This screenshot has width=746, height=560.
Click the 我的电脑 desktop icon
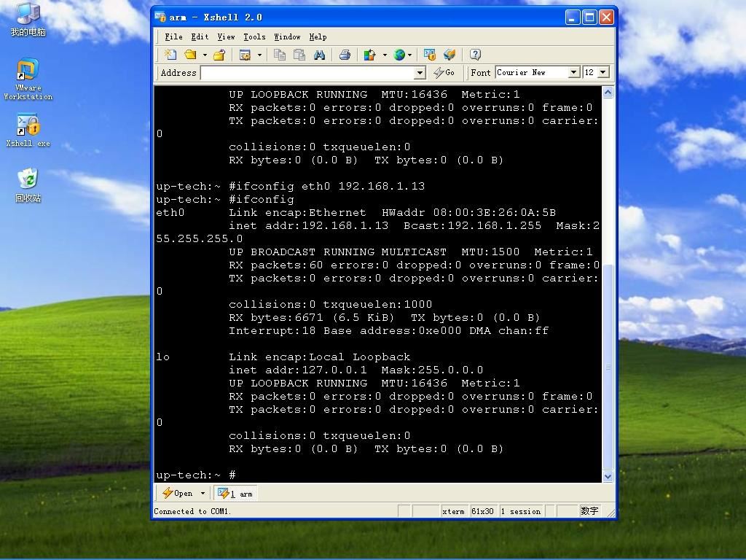coord(28,20)
